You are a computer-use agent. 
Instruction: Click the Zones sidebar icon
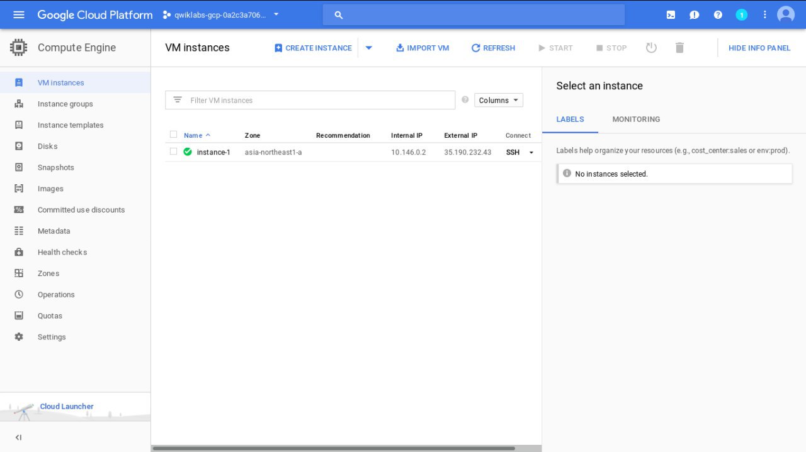(19, 273)
